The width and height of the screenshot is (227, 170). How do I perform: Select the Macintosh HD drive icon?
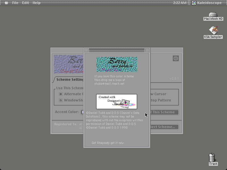click(213, 16)
